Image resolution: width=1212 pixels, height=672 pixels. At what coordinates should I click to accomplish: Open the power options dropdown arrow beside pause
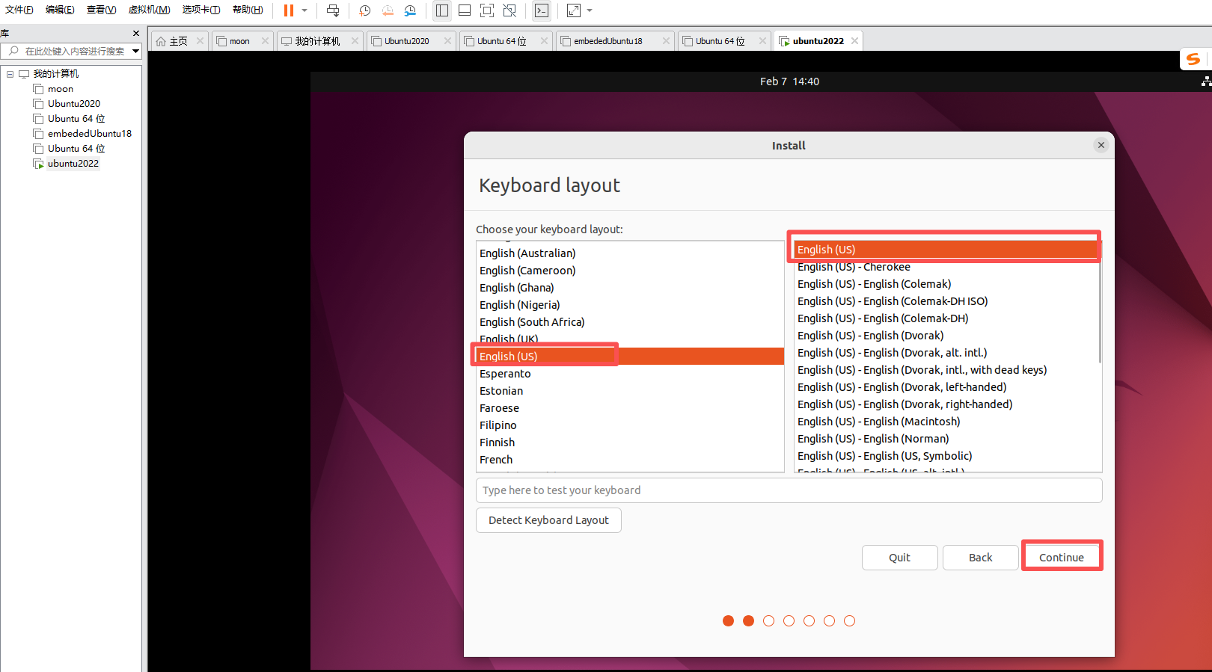[x=304, y=10]
